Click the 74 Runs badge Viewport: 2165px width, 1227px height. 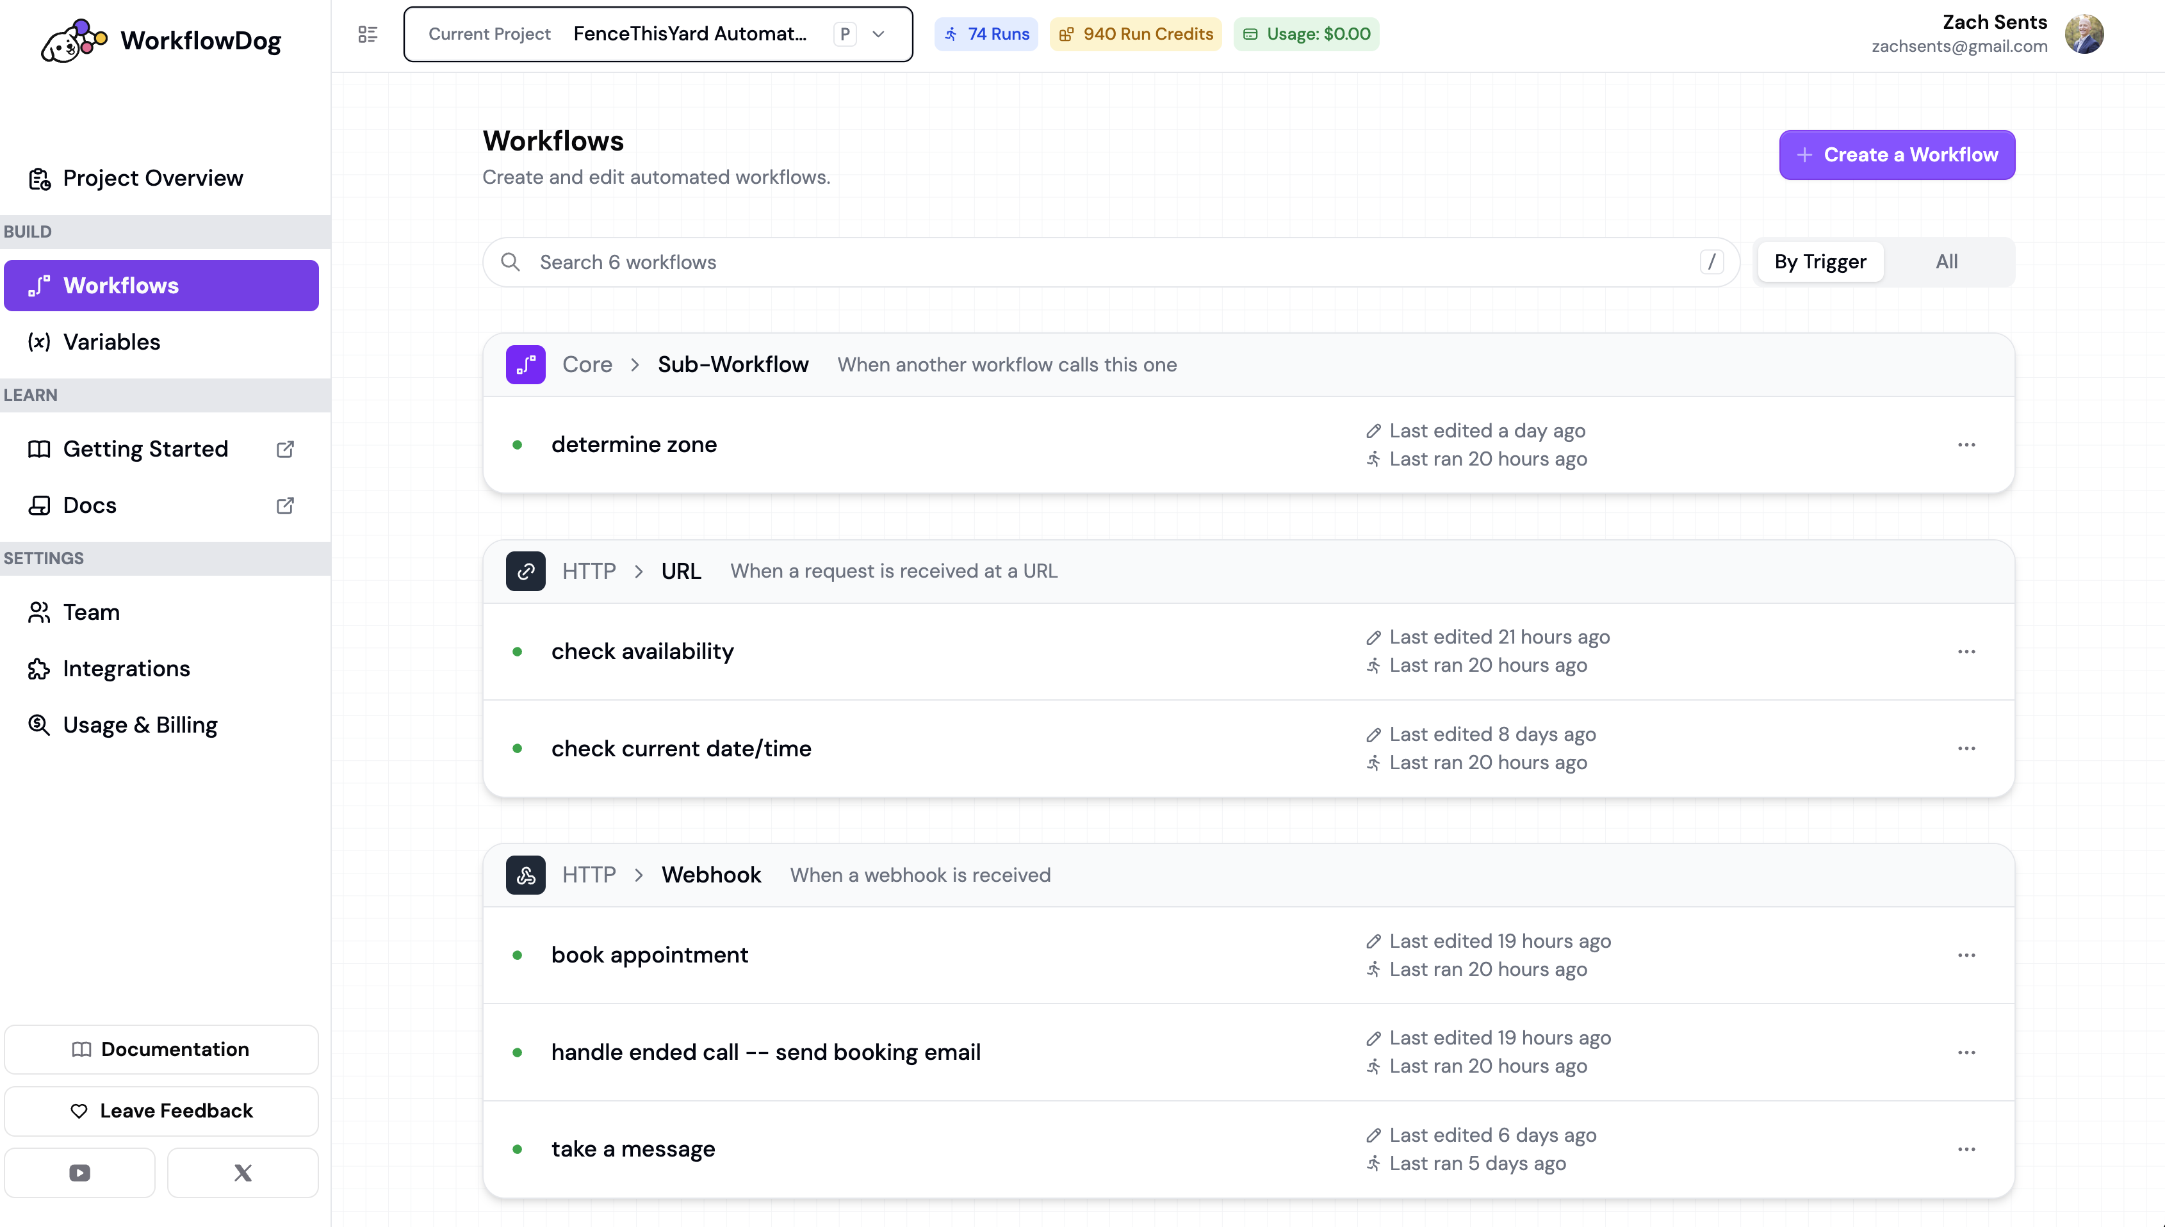[986, 34]
